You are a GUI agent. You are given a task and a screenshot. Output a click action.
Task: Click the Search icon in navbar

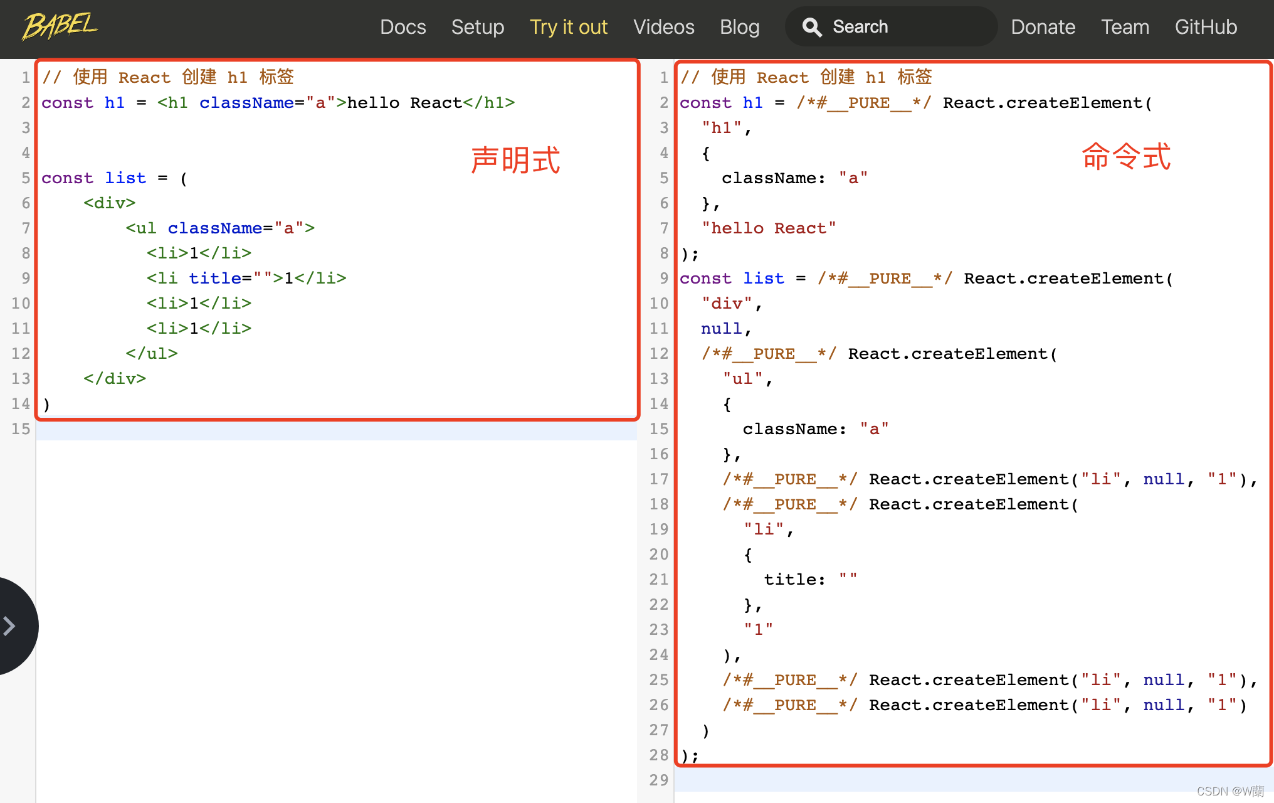812,26
